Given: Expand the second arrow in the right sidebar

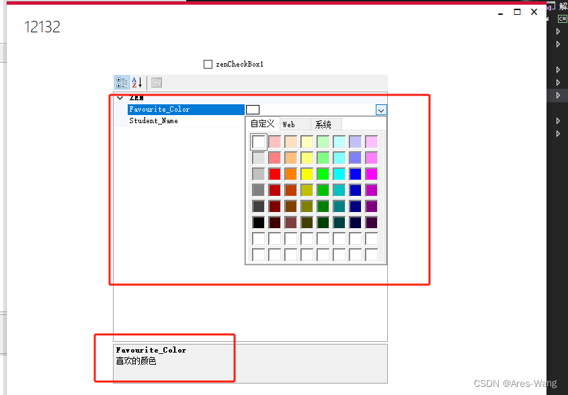Looking at the screenshot, I should (559, 42).
